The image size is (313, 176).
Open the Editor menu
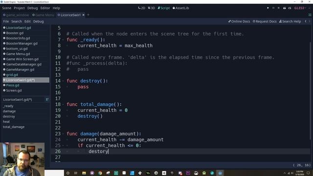[x=45, y=8]
